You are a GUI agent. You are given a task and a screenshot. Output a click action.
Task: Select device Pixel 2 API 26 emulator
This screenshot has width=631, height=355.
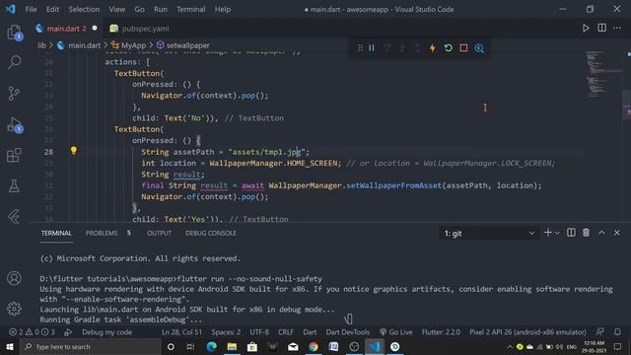527,332
